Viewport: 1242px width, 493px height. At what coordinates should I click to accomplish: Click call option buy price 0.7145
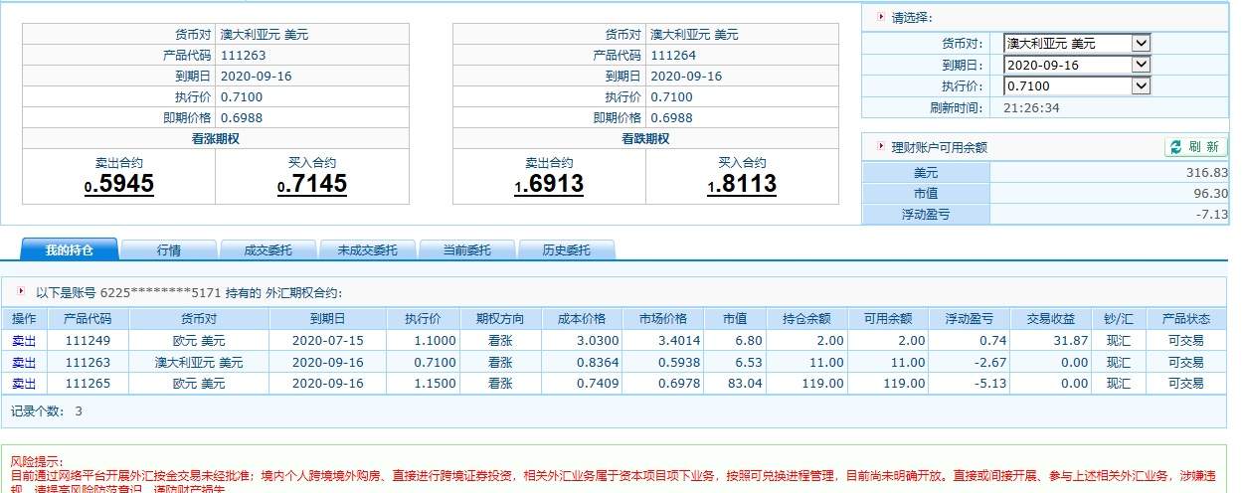pyautogui.click(x=312, y=184)
